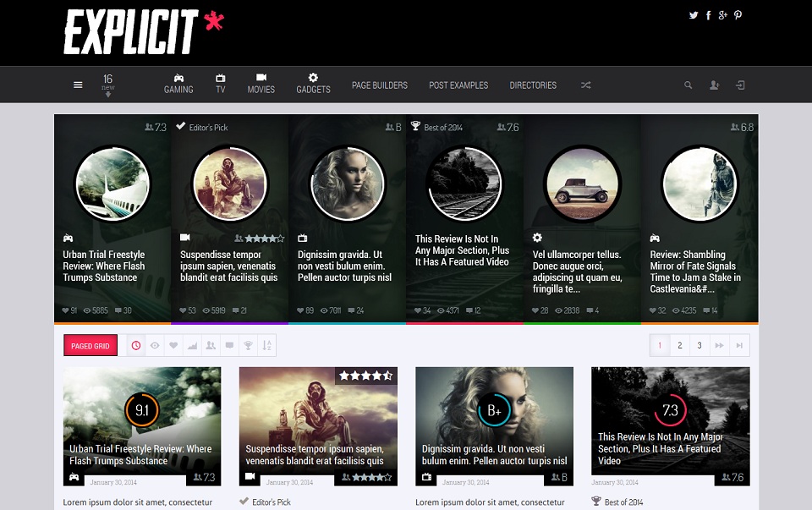Click the shuffle random post icon
Viewport: 812px width, 510px height.
click(x=585, y=85)
